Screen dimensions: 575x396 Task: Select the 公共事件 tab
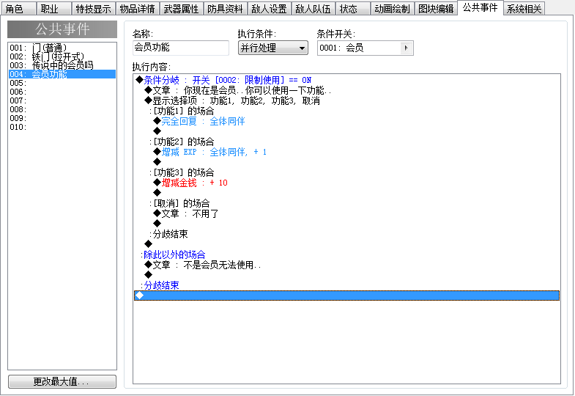click(481, 8)
